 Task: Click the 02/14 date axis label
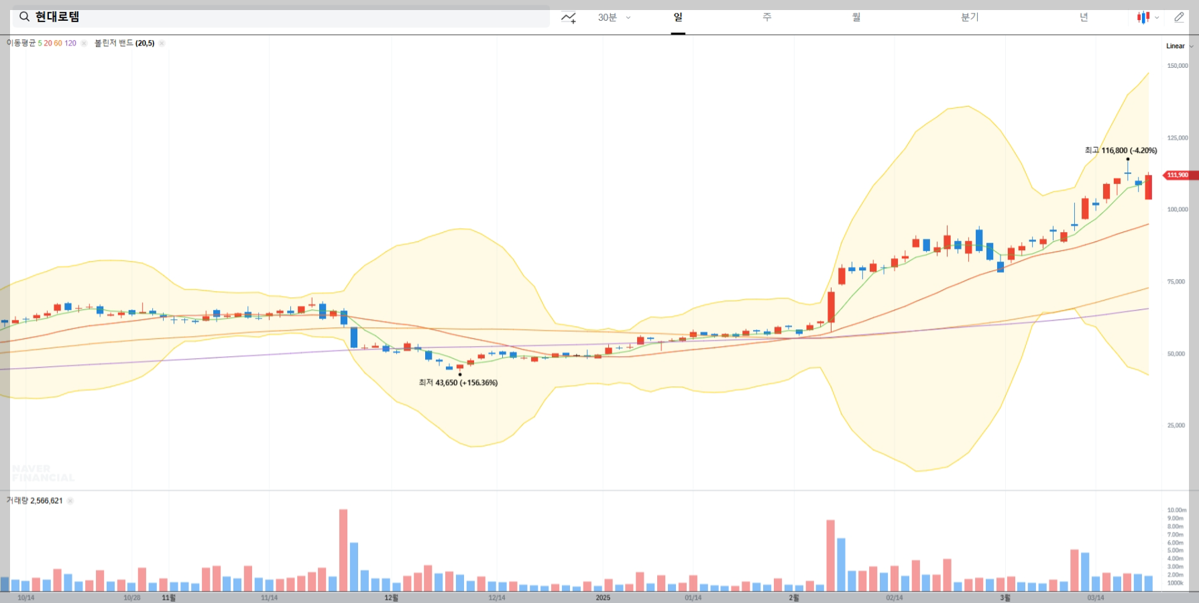[x=895, y=598]
